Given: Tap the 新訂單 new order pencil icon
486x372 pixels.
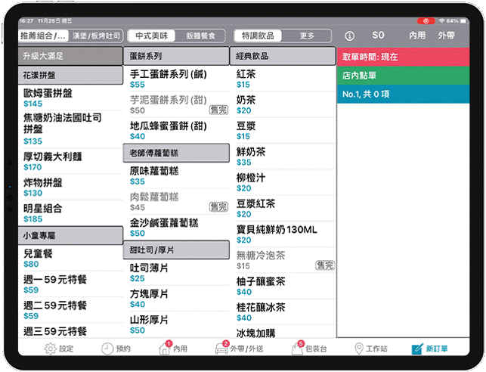Looking at the screenshot, I should click(x=417, y=349).
